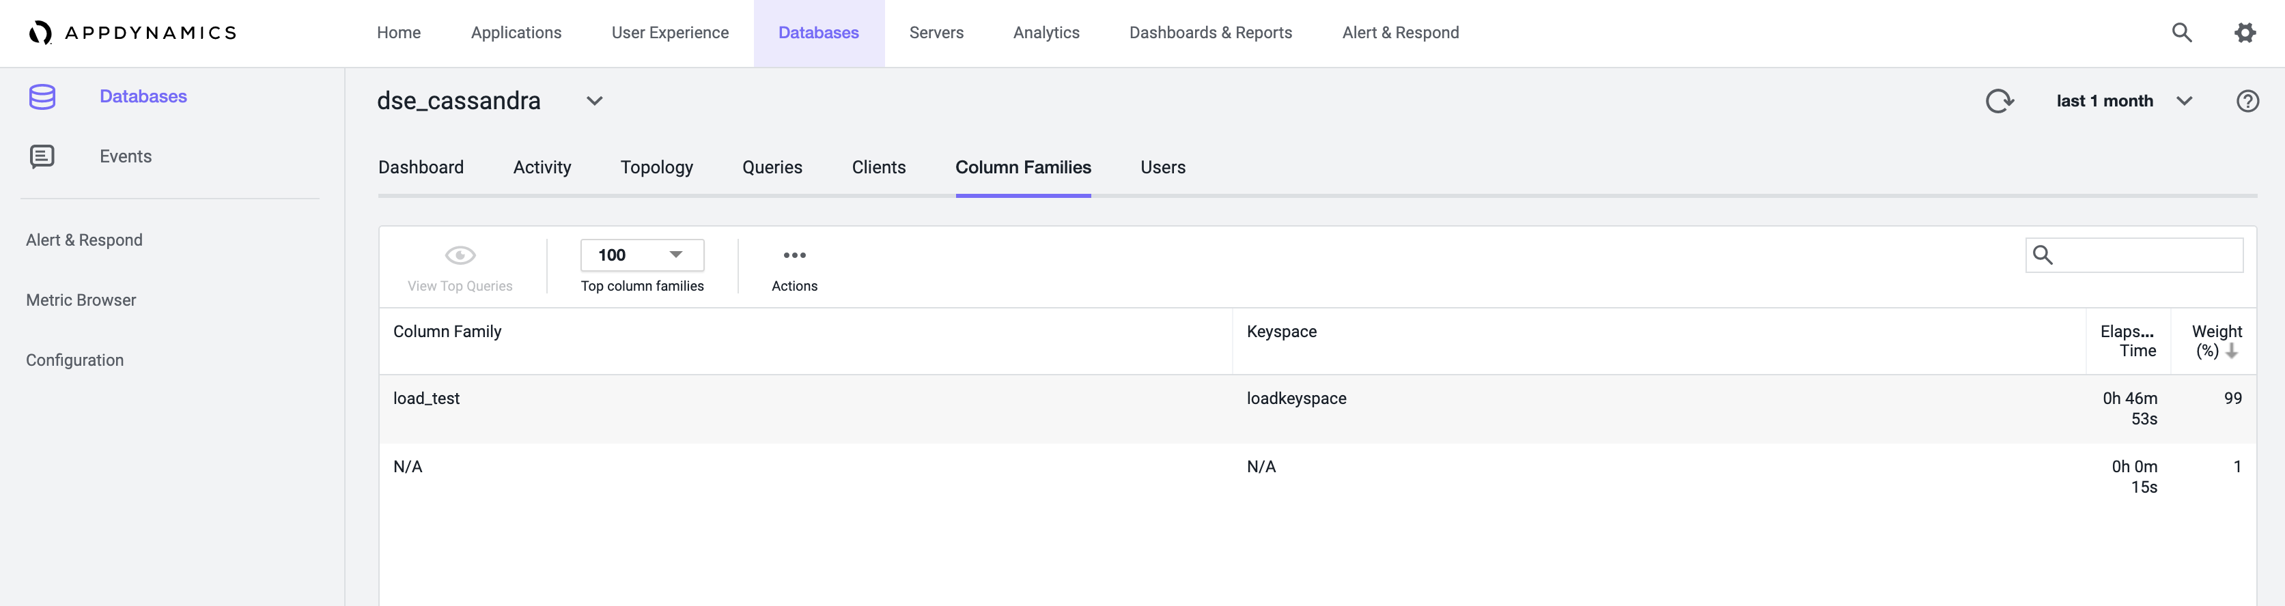Click the column families search field
2285x606 pixels.
pos(2134,255)
